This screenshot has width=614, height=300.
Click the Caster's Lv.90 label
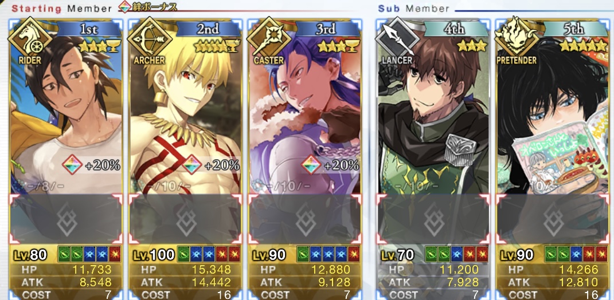[x=270, y=255]
